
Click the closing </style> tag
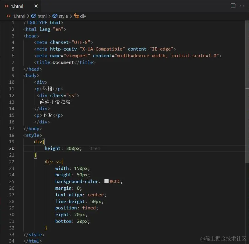34,234
